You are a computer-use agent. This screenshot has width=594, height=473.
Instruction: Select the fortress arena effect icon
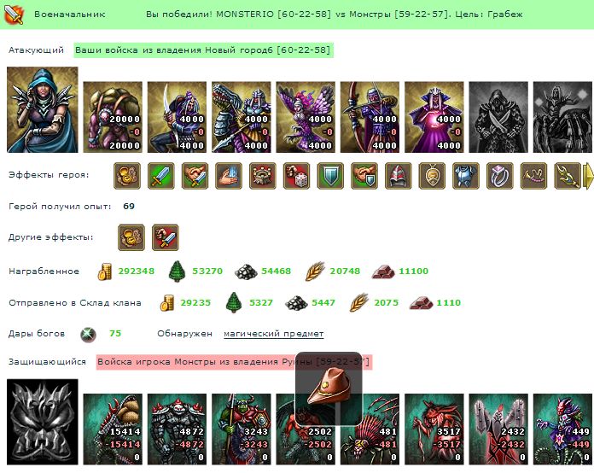pyautogui.click(x=263, y=176)
